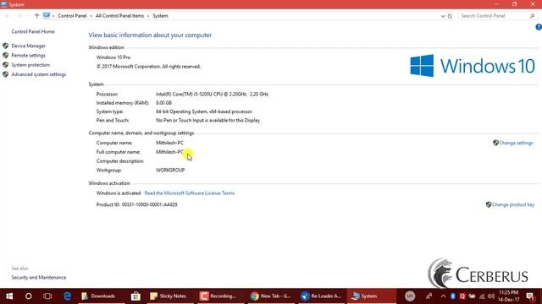Open network connections tray icon
Screen dimensions: 542x304
pyautogui.click(x=482, y=296)
